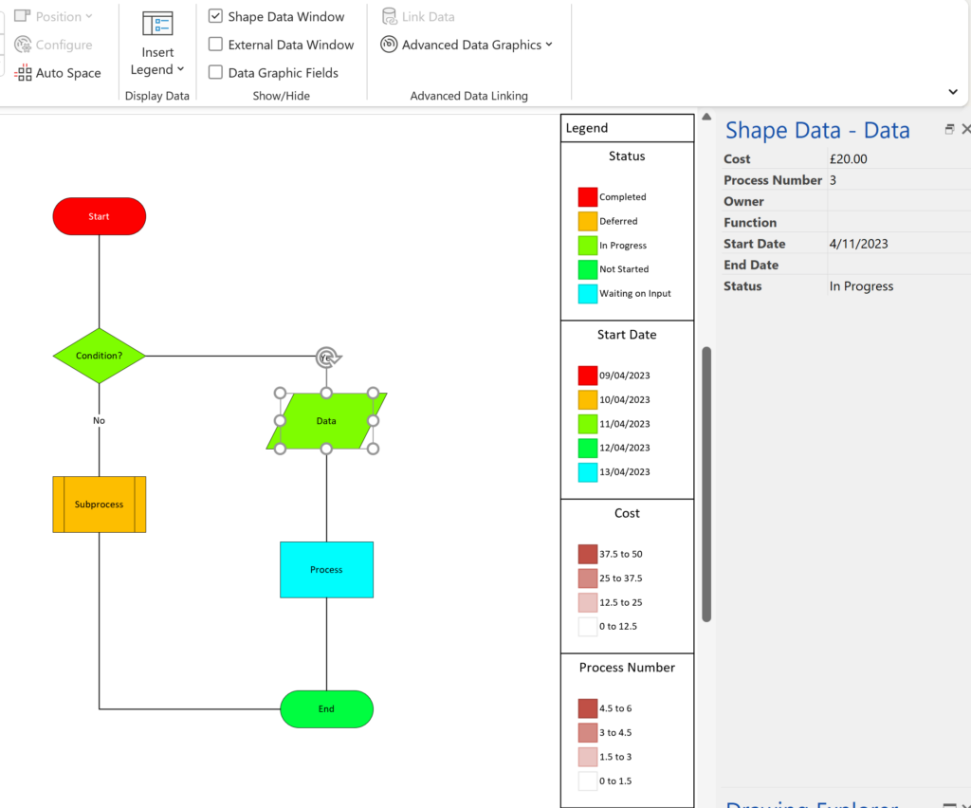Expand the Insert Legend dropdown arrow
This screenshot has height=808, width=971.
tap(180, 69)
